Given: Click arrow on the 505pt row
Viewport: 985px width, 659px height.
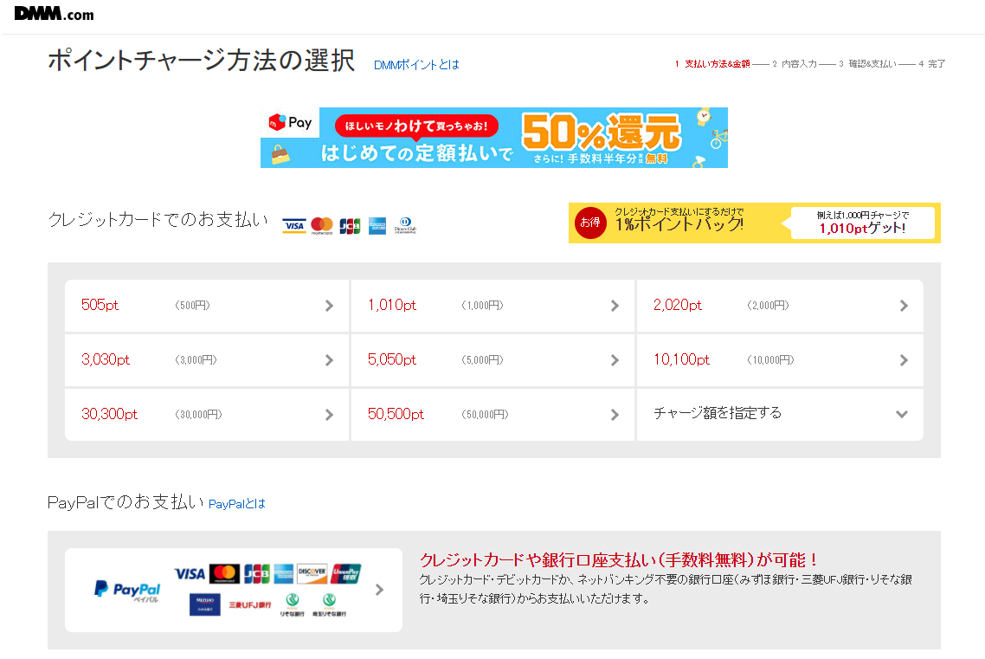Looking at the screenshot, I should pos(329,306).
